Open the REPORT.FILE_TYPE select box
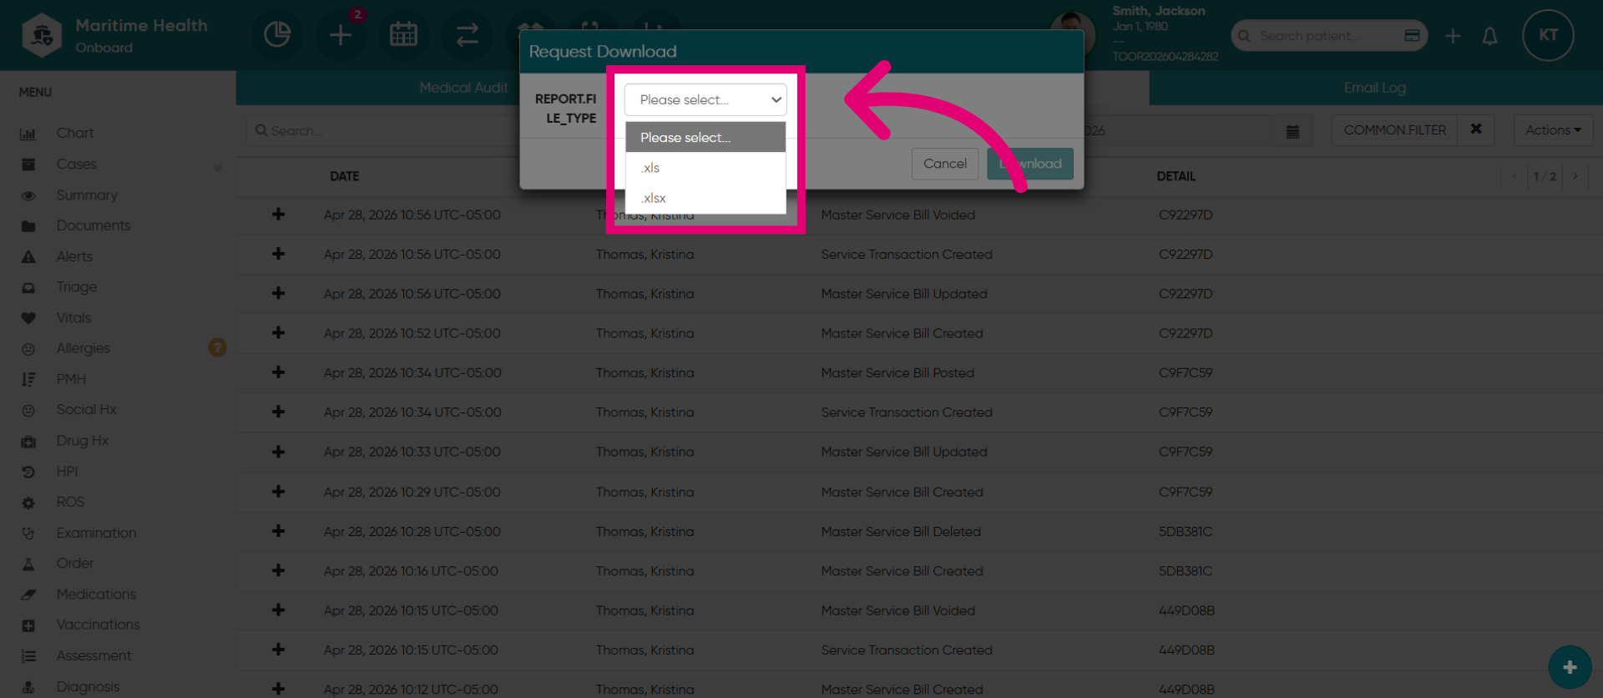 point(705,99)
